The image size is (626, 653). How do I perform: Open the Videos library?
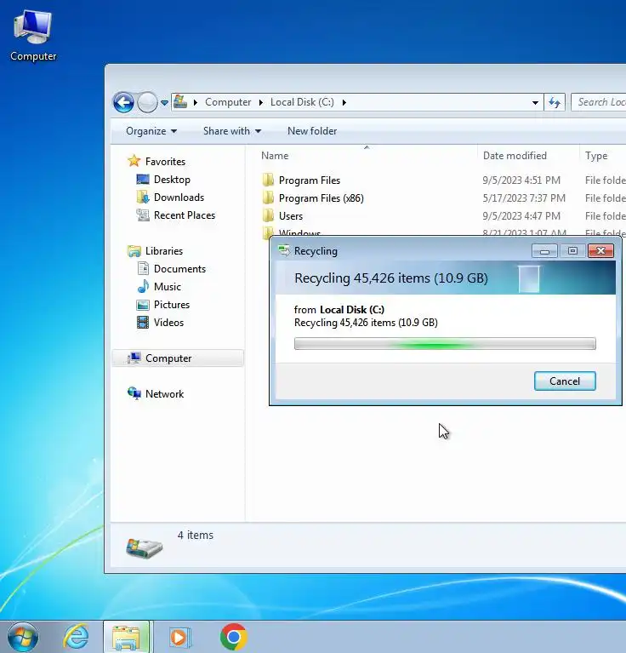click(168, 323)
